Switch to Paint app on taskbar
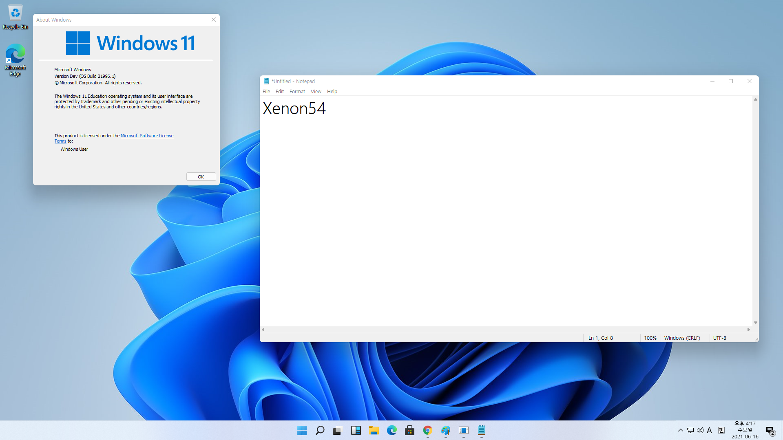Screen dimensions: 783x440 point(445,430)
